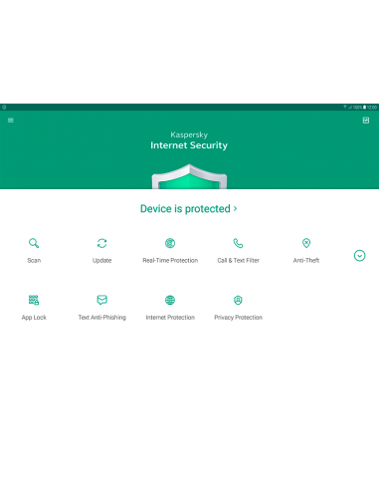
Task: Click the 'Scan' label
Action: tap(34, 260)
